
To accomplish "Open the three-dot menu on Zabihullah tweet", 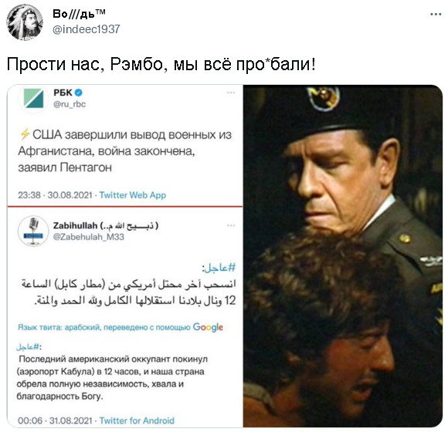I will point(231,225).
